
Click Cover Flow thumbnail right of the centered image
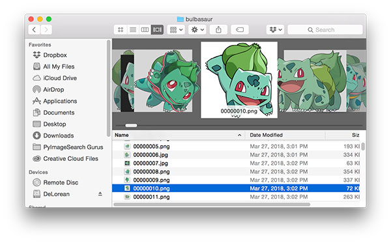(313, 81)
